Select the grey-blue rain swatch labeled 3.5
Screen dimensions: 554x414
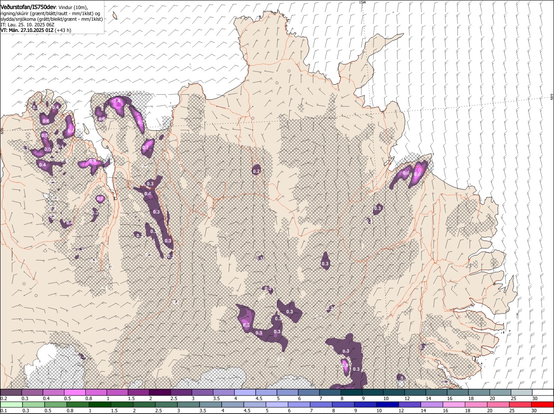click(210, 404)
